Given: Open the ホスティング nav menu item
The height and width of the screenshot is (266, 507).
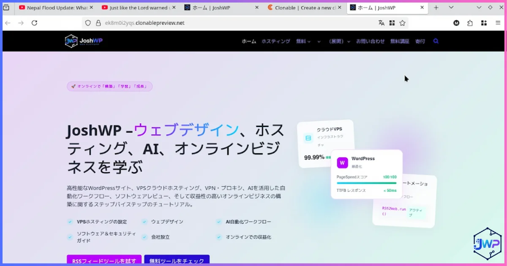Looking at the screenshot, I should click(x=276, y=41).
